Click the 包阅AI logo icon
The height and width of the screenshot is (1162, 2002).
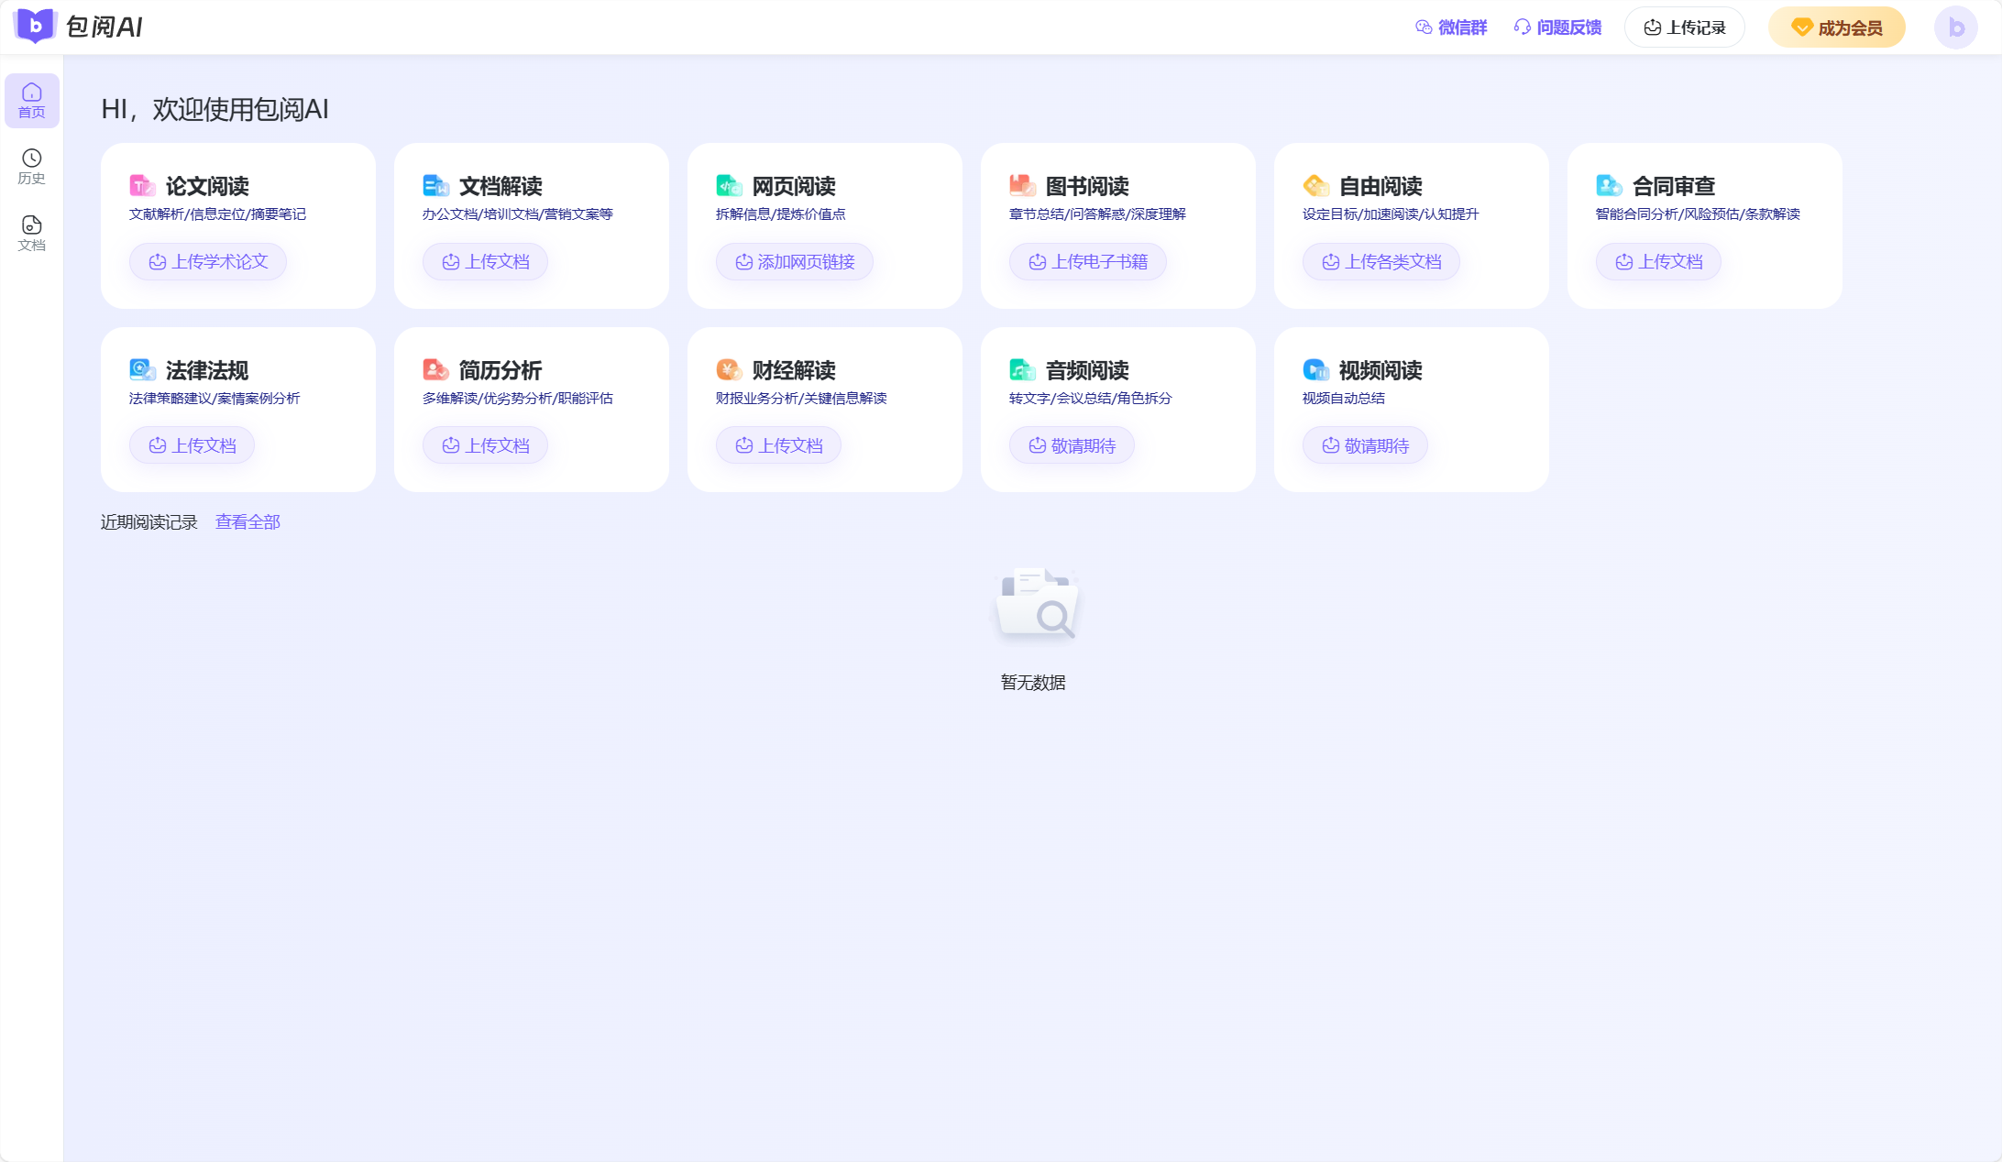tap(35, 27)
